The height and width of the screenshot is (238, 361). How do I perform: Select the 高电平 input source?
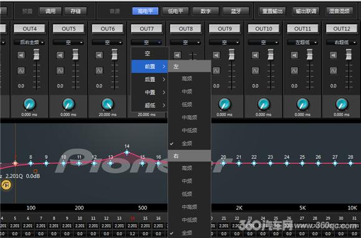[145, 11]
